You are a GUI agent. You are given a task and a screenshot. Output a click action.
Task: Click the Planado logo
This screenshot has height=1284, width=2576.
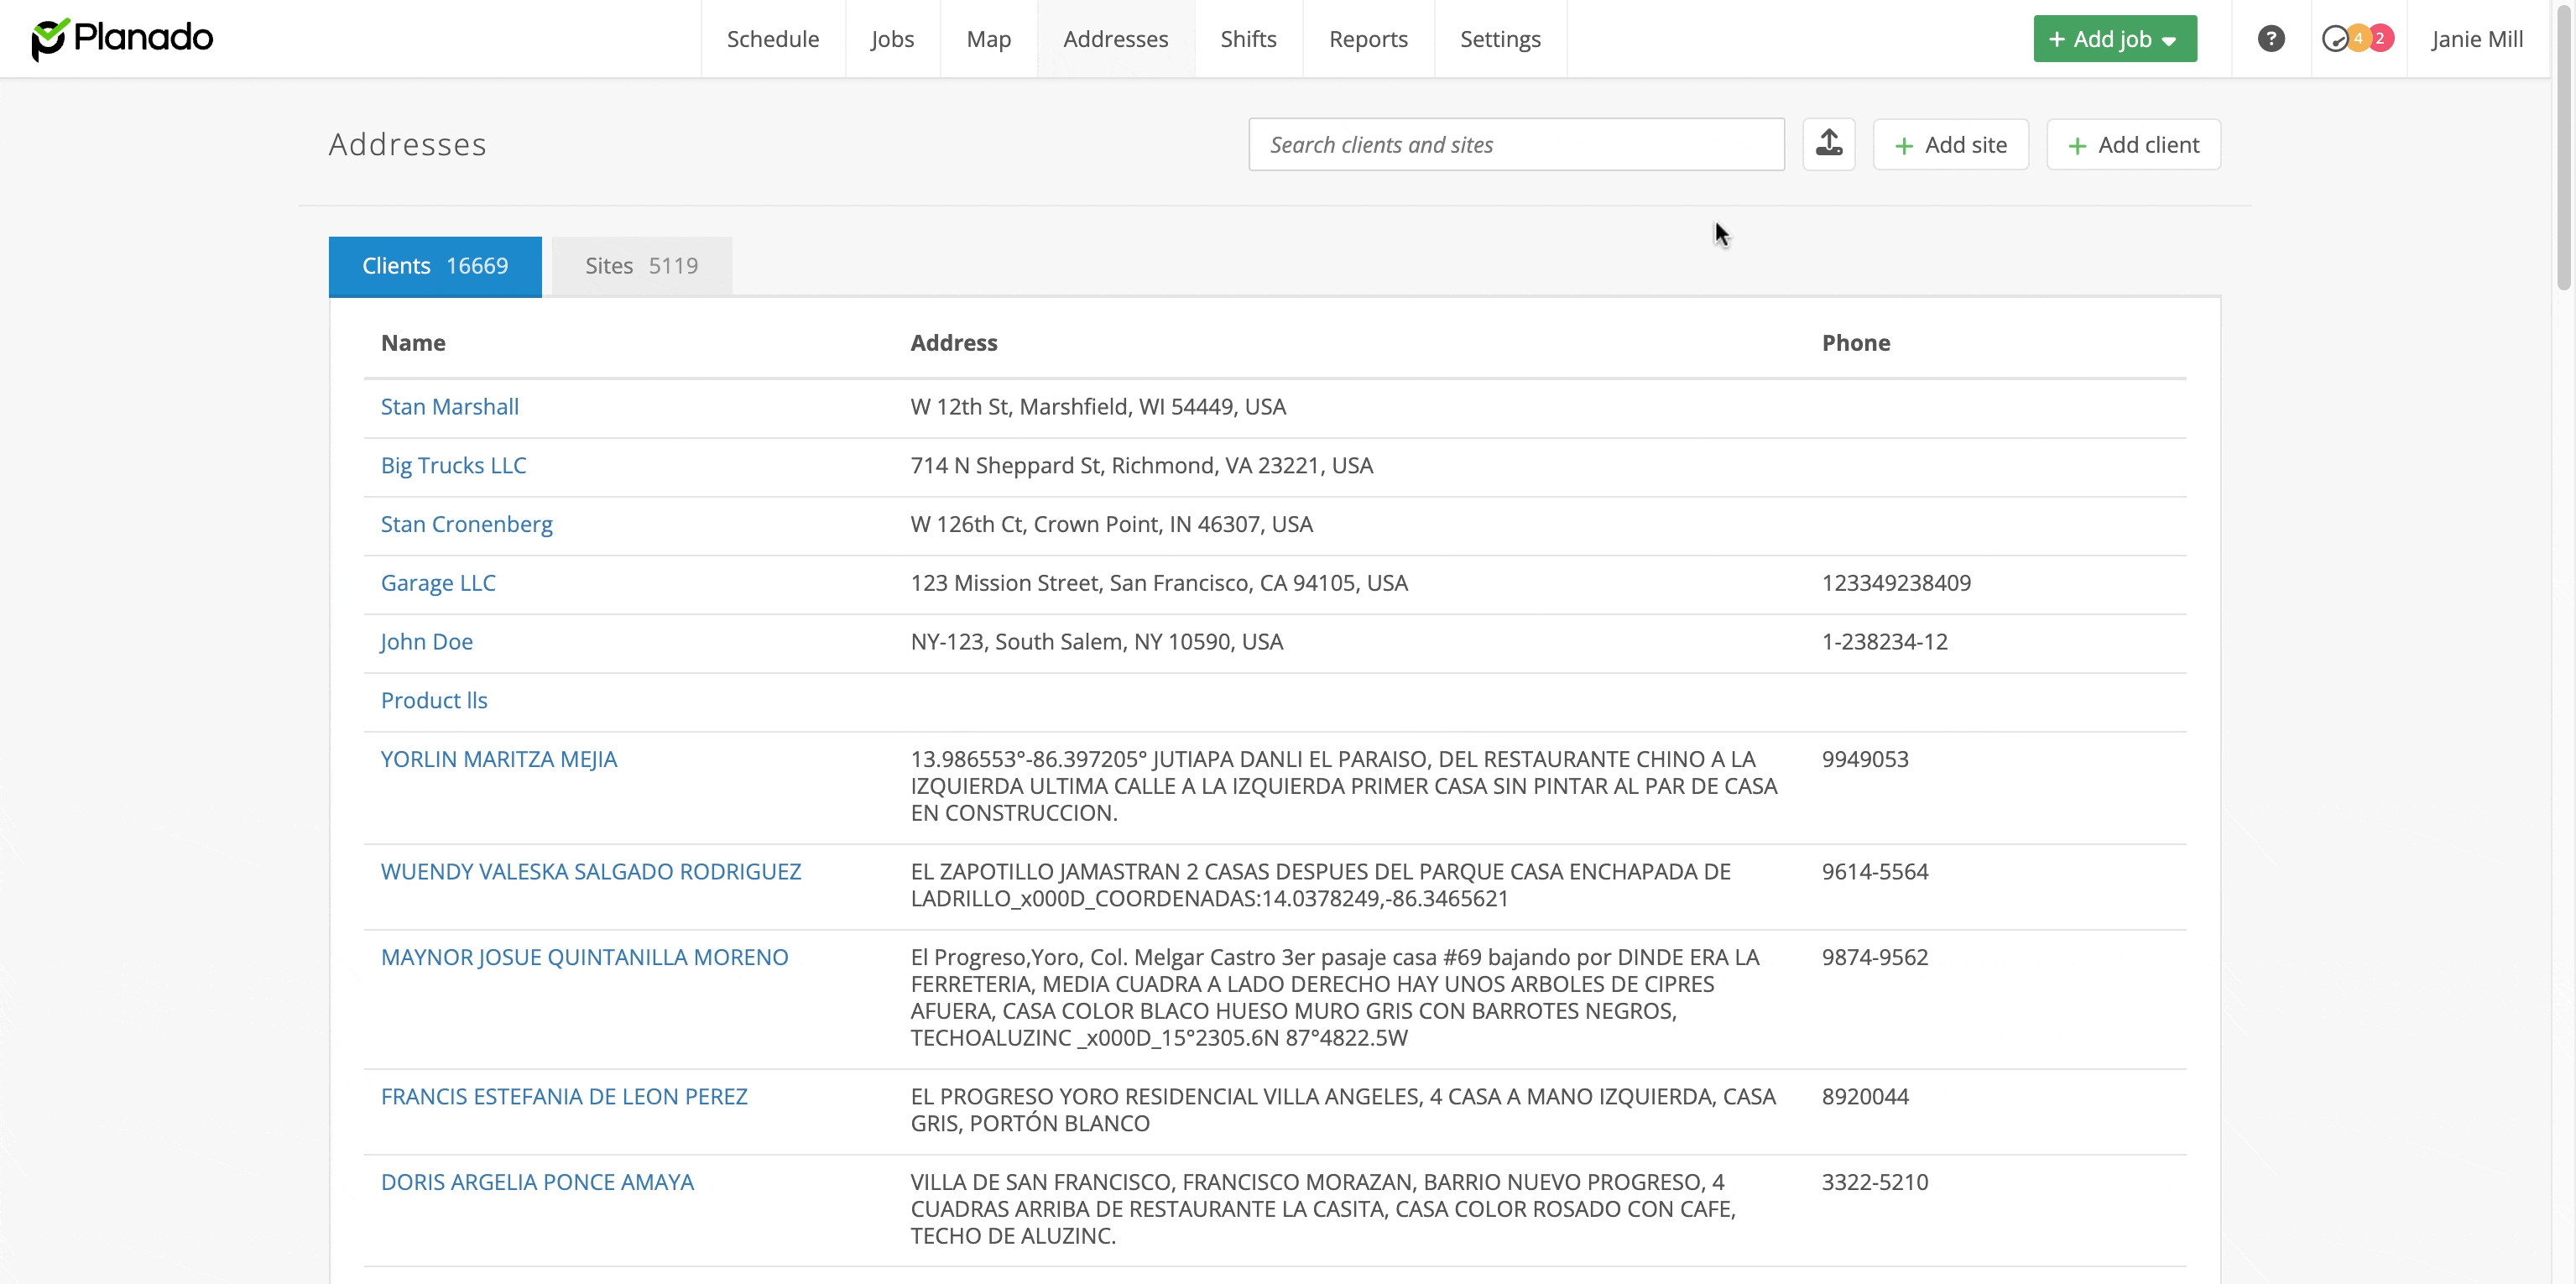(x=122, y=38)
